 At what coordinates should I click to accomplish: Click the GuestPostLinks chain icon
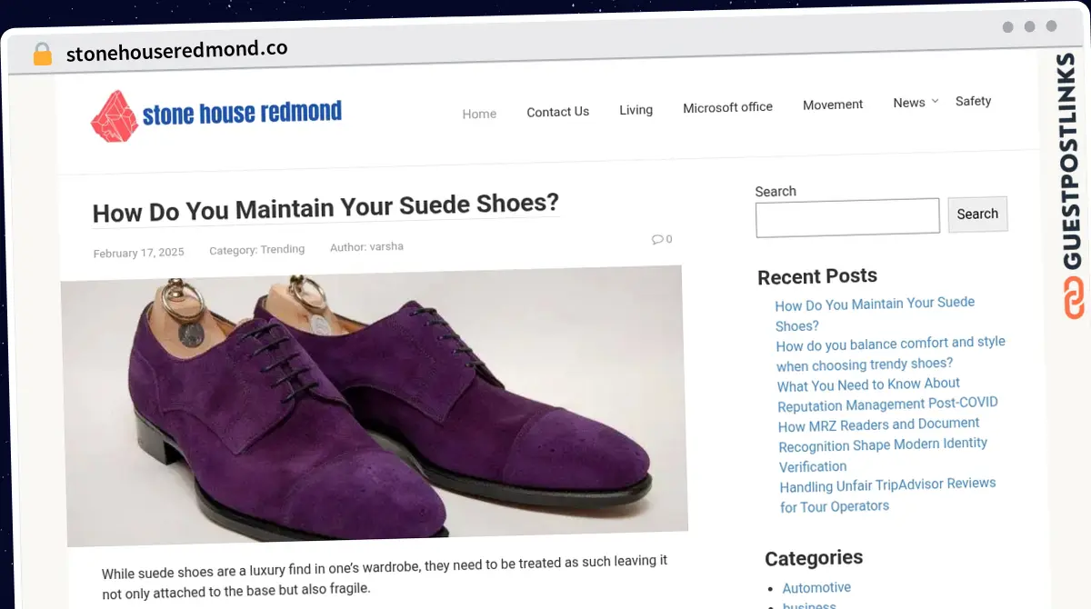point(1074,298)
